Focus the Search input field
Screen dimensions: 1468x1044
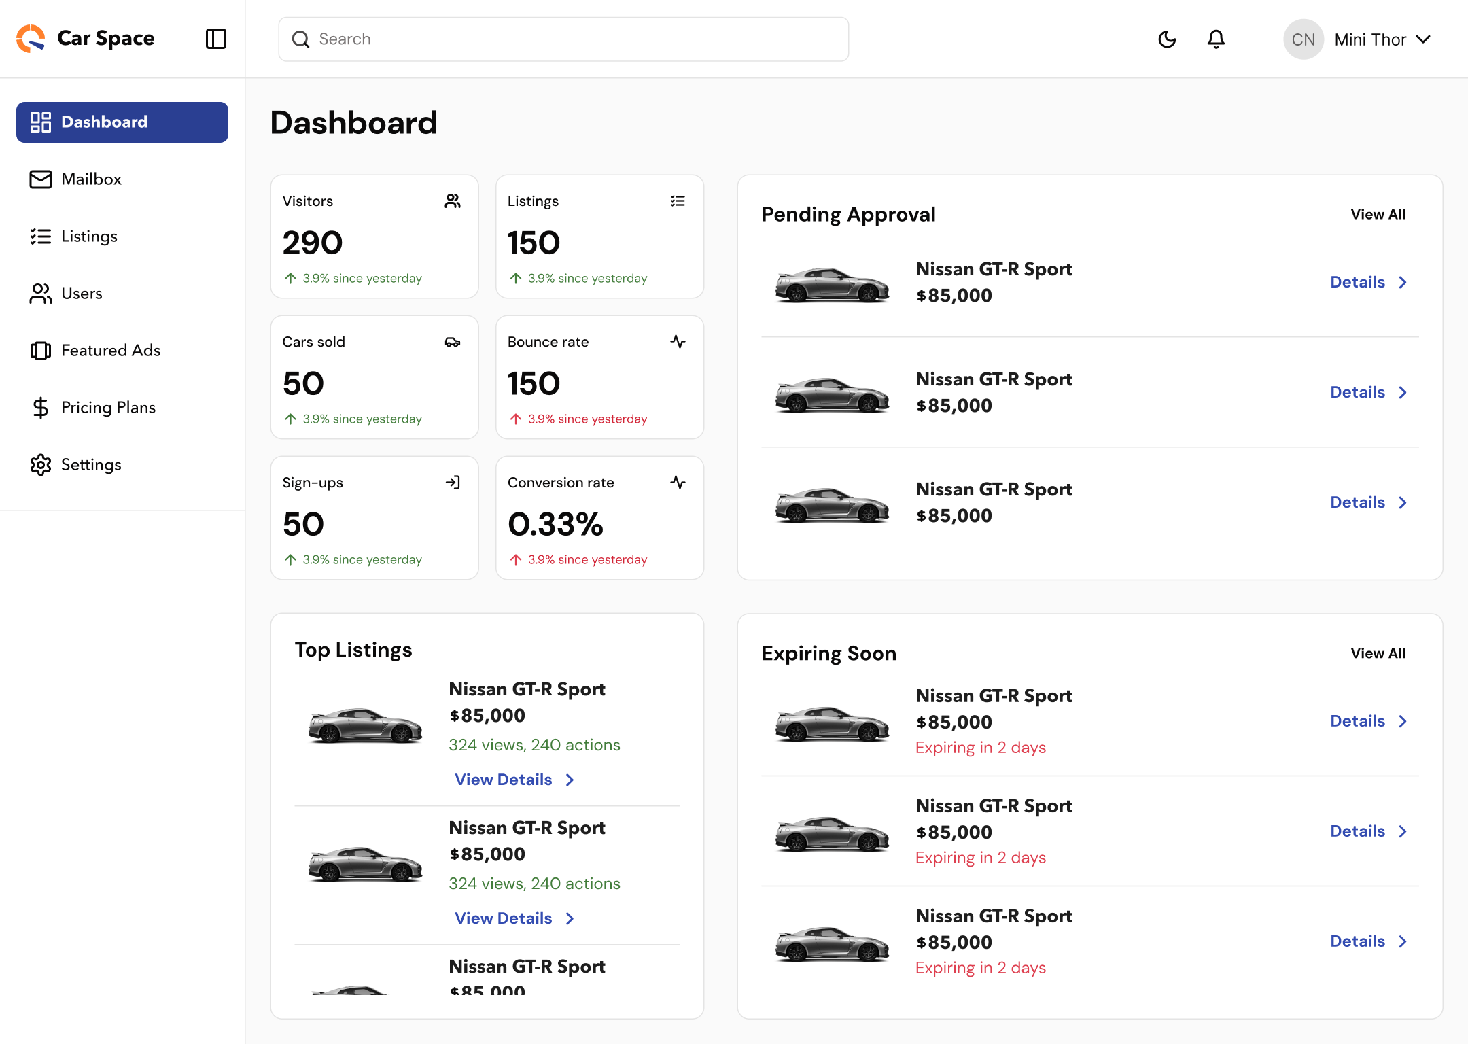(563, 39)
